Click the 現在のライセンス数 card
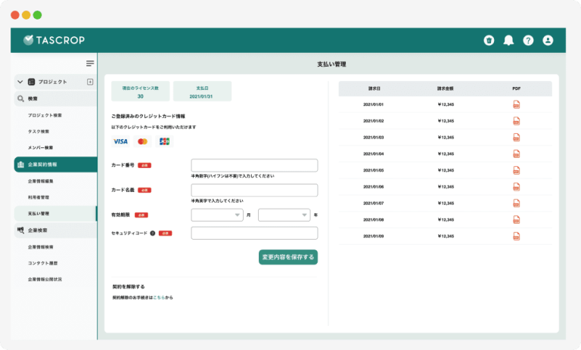 click(x=141, y=91)
